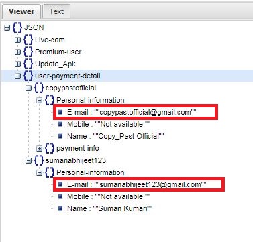This screenshot has width=253, height=242.
Task: Click the bullet icon before copypastofficial@gmail.com E-mail
Action: click(60, 112)
